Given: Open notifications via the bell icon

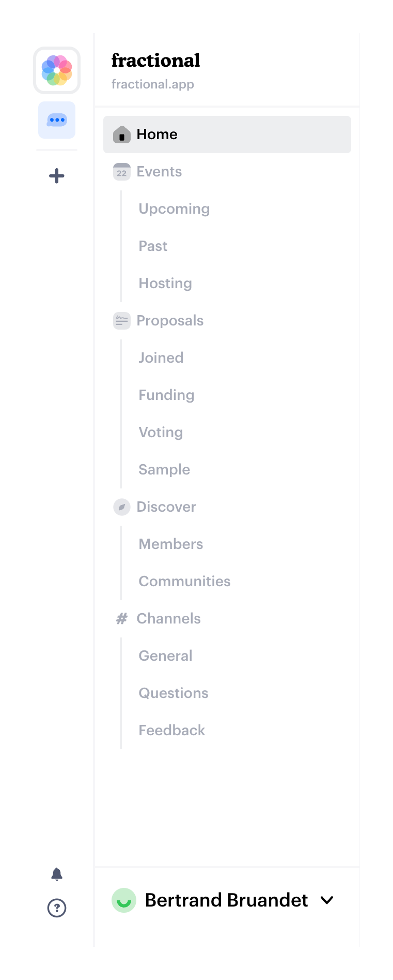Looking at the screenshot, I should (57, 874).
